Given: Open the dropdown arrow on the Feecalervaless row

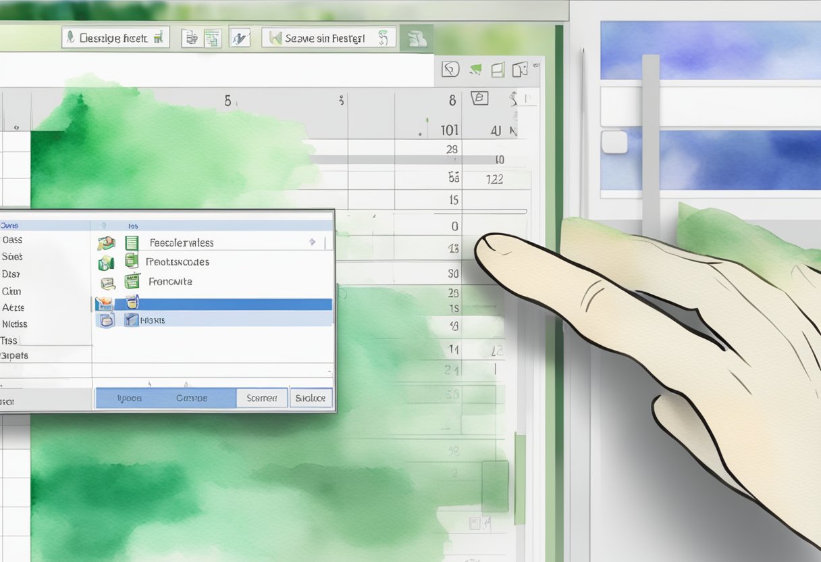Looking at the screenshot, I should pos(312,242).
